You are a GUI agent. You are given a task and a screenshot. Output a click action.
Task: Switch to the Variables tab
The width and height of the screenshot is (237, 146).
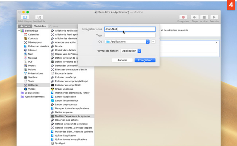click(40, 26)
